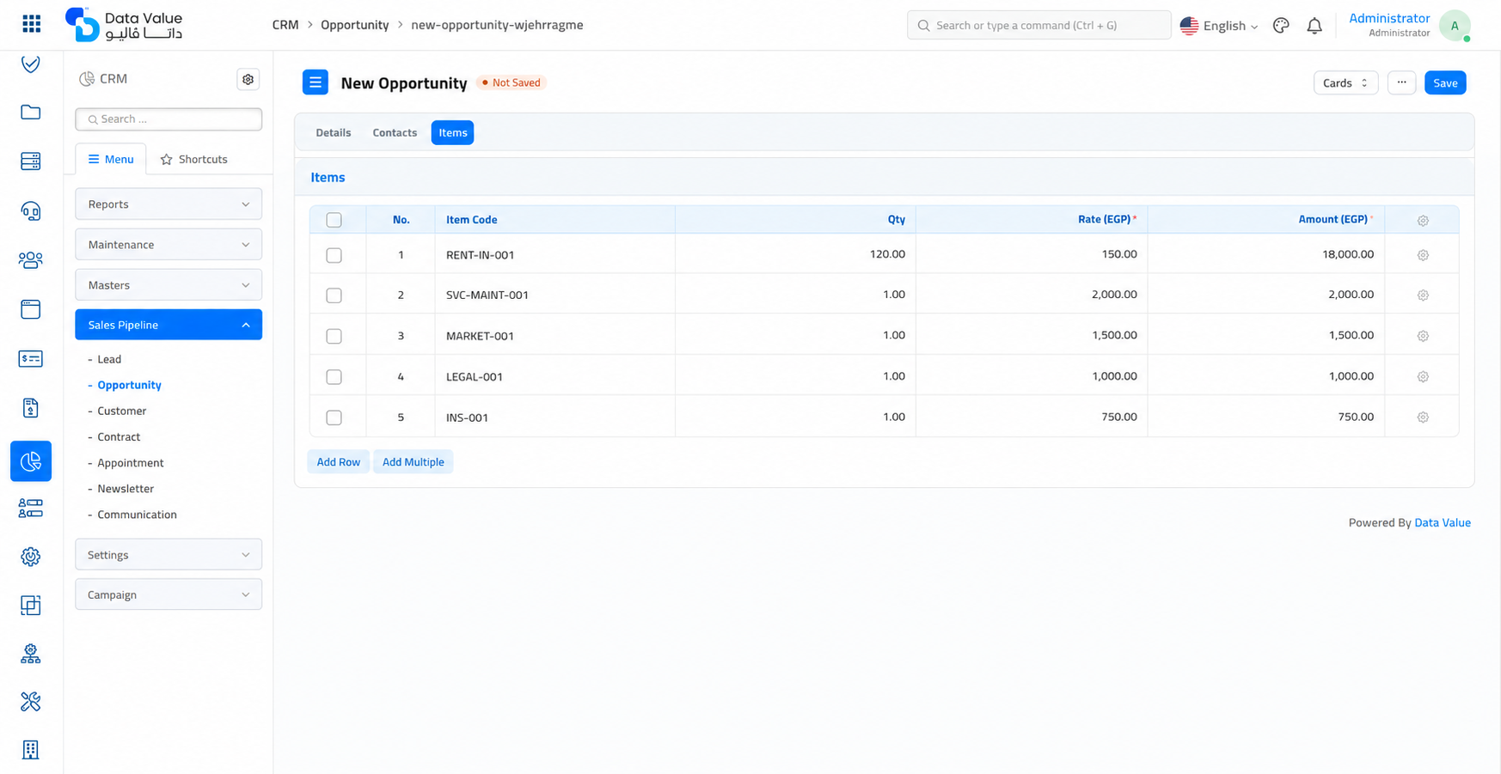
Task: Open the headset support module in sidebar
Action: tap(31, 210)
